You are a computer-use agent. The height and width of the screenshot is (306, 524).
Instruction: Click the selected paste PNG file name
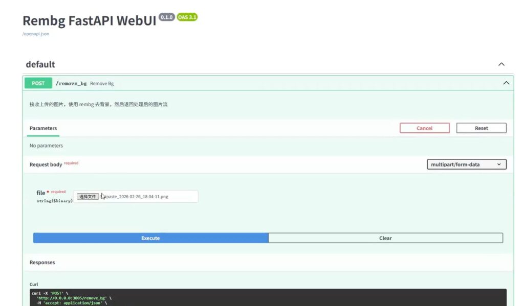[x=137, y=196]
